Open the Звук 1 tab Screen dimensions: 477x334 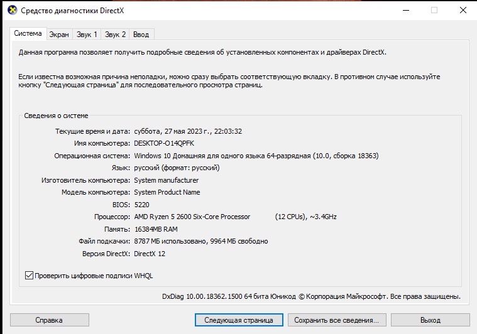[87, 35]
